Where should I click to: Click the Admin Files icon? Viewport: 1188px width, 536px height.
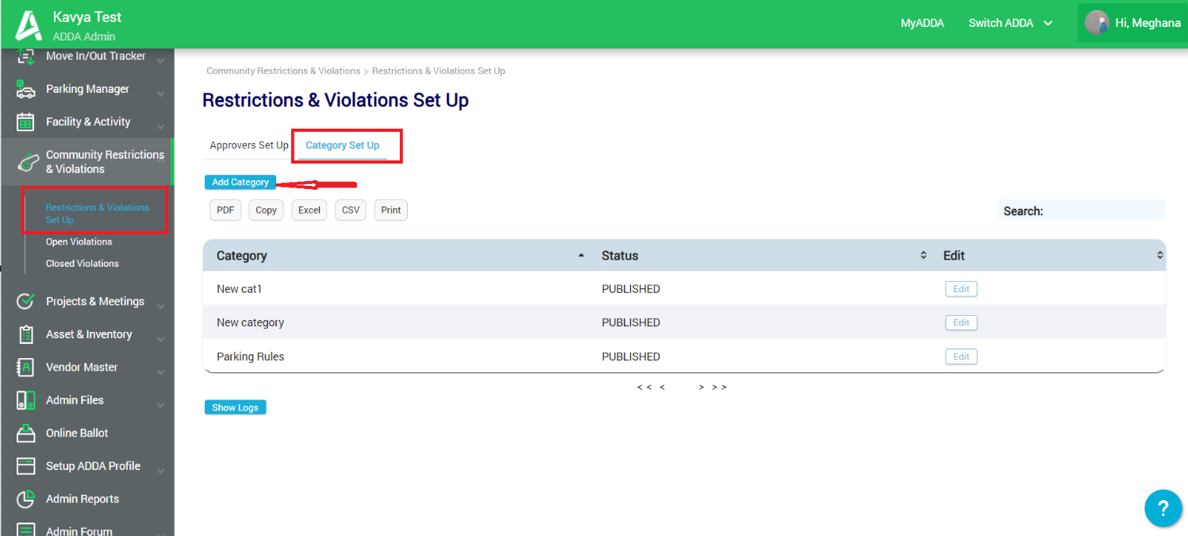pyautogui.click(x=26, y=400)
